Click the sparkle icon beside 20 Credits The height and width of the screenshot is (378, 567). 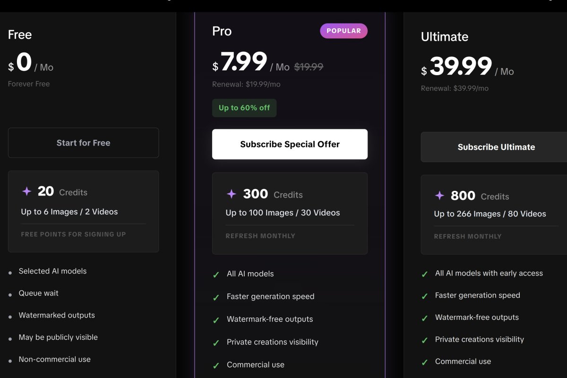[x=26, y=191]
